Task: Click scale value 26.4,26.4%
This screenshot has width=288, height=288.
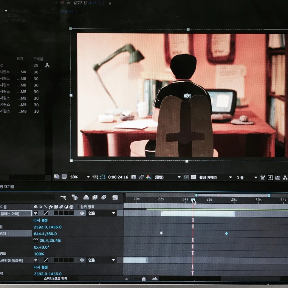Action: [50, 240]
